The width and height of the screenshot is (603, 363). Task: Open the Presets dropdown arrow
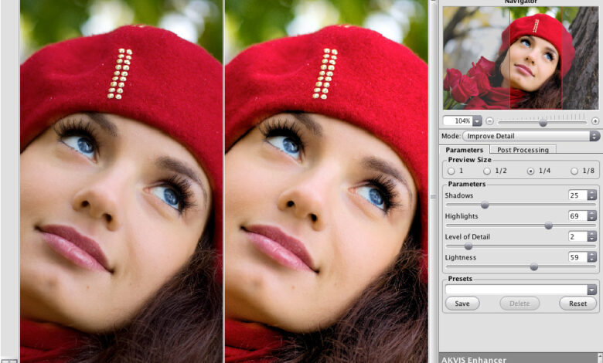(x=592, y=290)
